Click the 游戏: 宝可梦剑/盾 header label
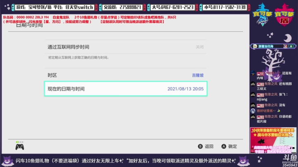 tap(55, 7)
